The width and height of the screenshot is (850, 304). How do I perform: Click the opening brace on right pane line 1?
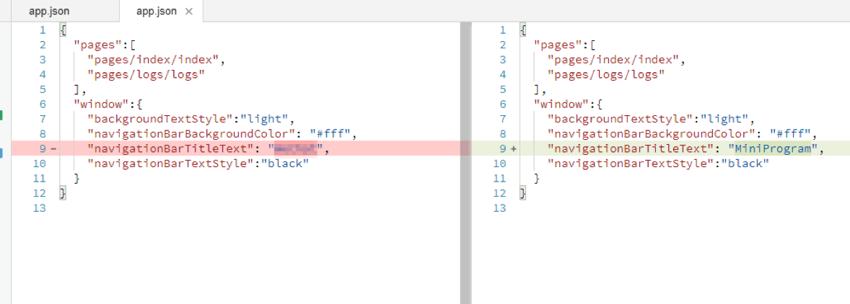point(523,30)
